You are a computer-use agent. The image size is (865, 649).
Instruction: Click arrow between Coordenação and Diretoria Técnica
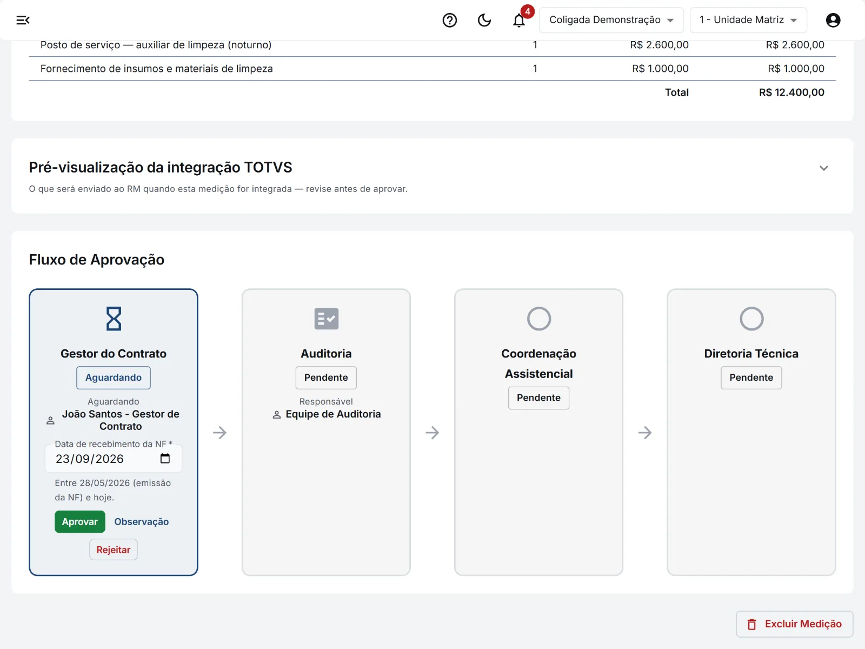coord(645,433)
